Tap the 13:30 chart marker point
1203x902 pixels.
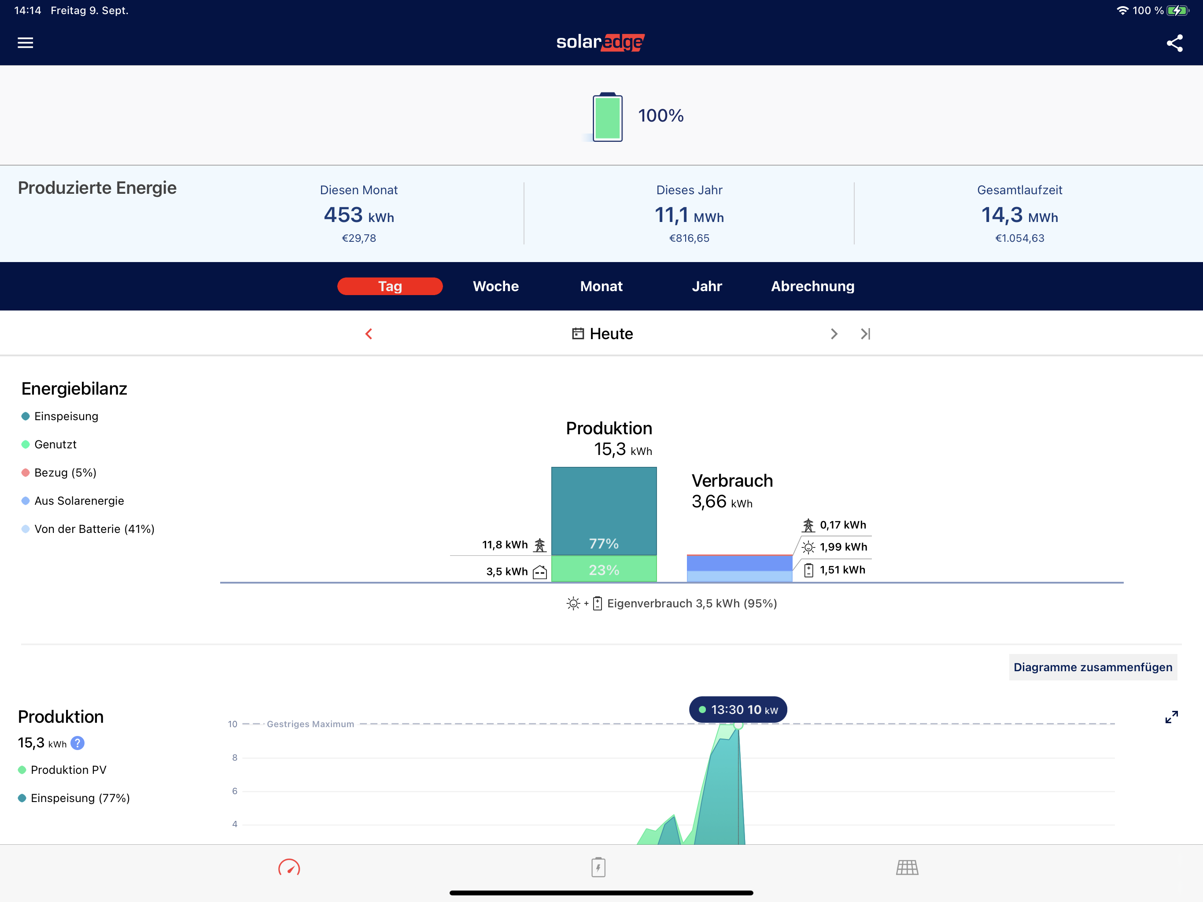coord(738,725)
